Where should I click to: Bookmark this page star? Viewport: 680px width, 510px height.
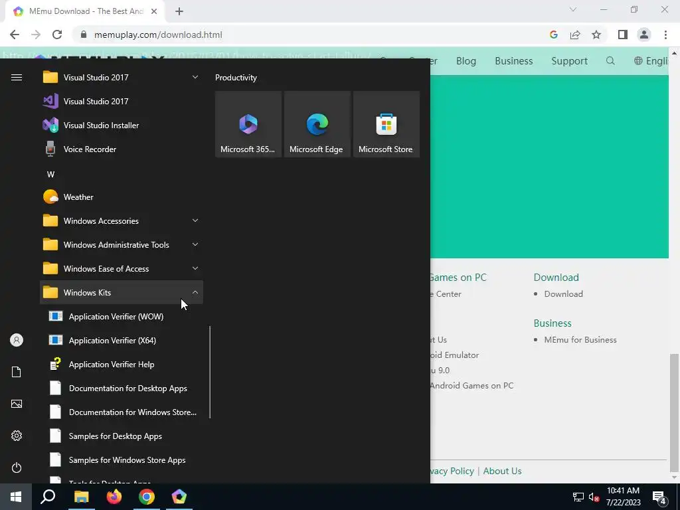(x=596, y=35)
